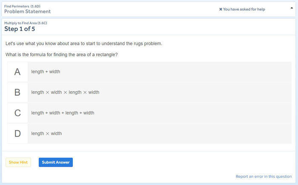Click the Submit Answer button
Image resolution: width=298 pixels, height=185 pixels.
click(x=56, y=162)
